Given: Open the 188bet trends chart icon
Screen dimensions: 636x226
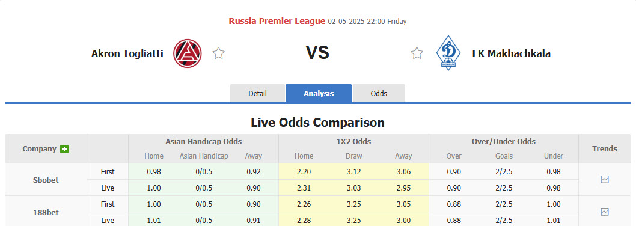Looking at the screenshot, I should click(x=604, y=212).
